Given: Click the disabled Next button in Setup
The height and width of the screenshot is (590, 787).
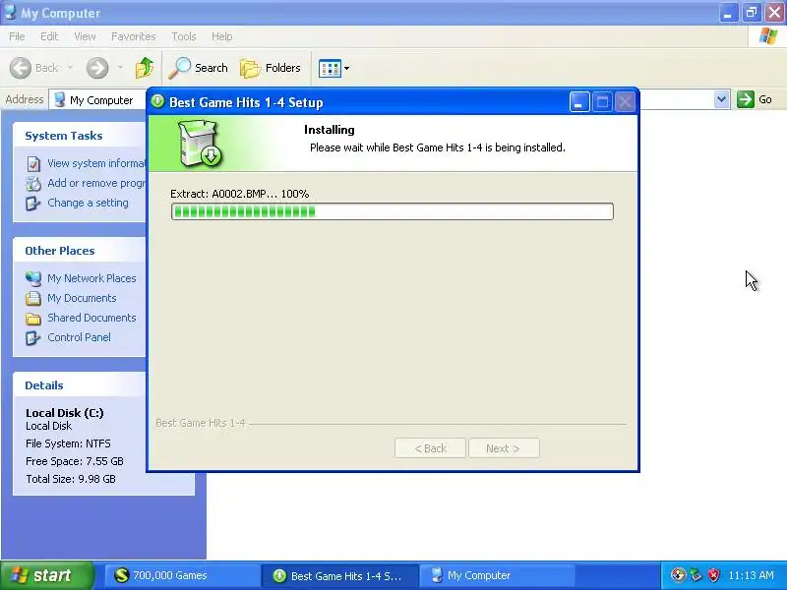Looking at the screenshot, I should (x=504, y=448).
